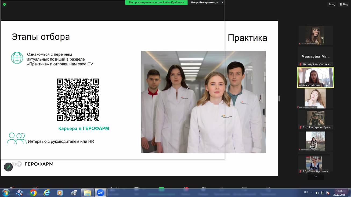
Task: Open the green pencil annotation tool
Action: [8, 167]
